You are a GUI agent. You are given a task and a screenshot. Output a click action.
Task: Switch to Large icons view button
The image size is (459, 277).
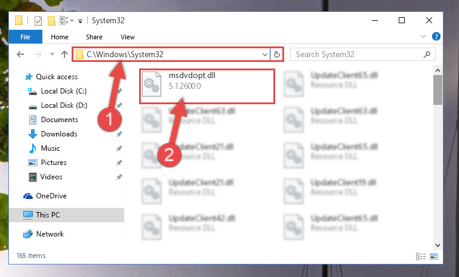click(x=434, y=256)
